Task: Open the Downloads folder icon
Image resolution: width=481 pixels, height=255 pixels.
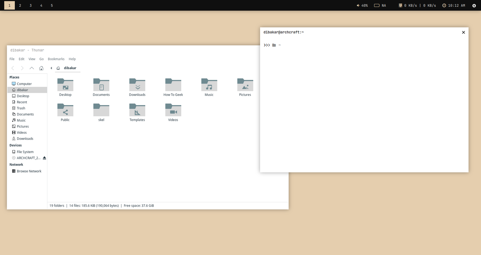Action: [x=137, y=85]
